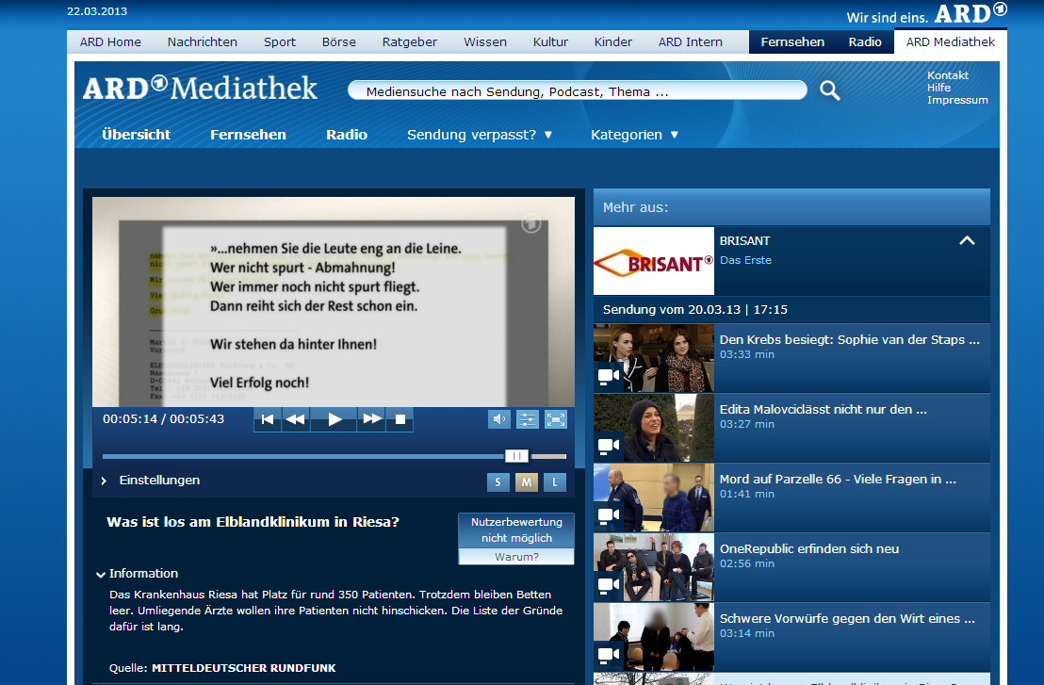Screen dimensions: 1044x685
Task: Open 'Schwere Vorwürfe gegen den Wirt' title
Action: click(x=847, y=618)
